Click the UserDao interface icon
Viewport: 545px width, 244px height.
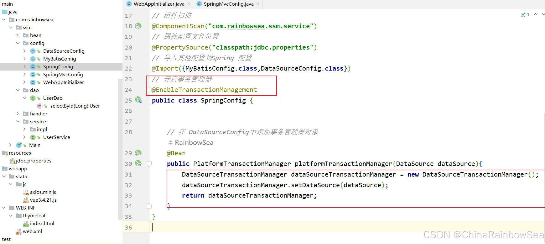click(x=33, y=98)
